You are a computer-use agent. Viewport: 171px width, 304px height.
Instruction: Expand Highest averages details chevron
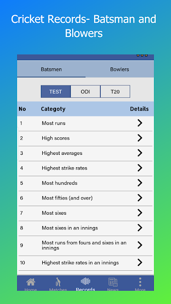(140, 153)
